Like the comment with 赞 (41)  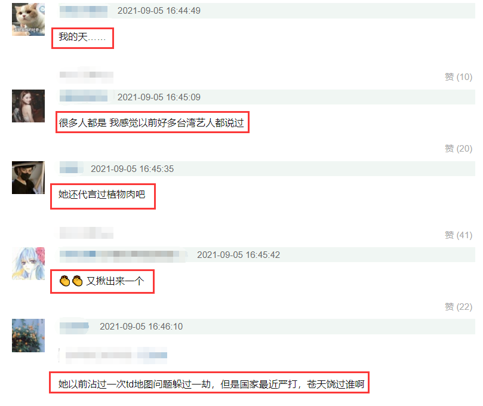click(x=459, y=235)
